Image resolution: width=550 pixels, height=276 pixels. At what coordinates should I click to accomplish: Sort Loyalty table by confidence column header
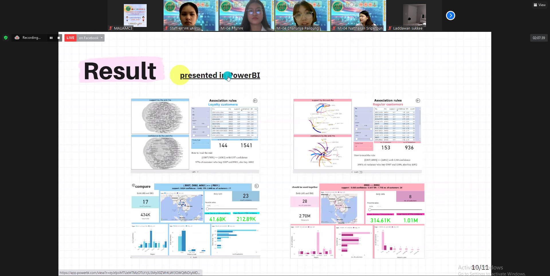click(x=245, y=109)
